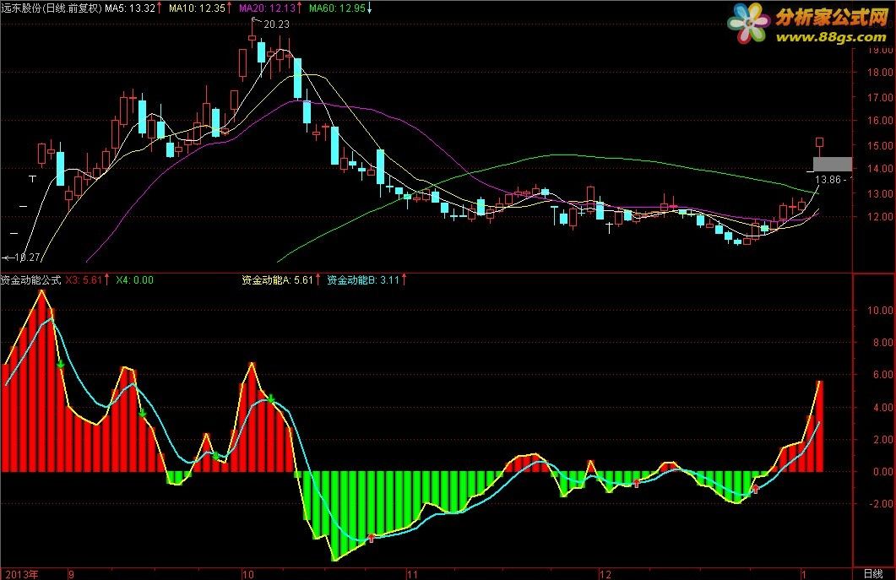This screenshot has height=580, width=896.
Task: Jump to month 11 on the time axis
Action: pyautogui.click(x=412, y=574)
